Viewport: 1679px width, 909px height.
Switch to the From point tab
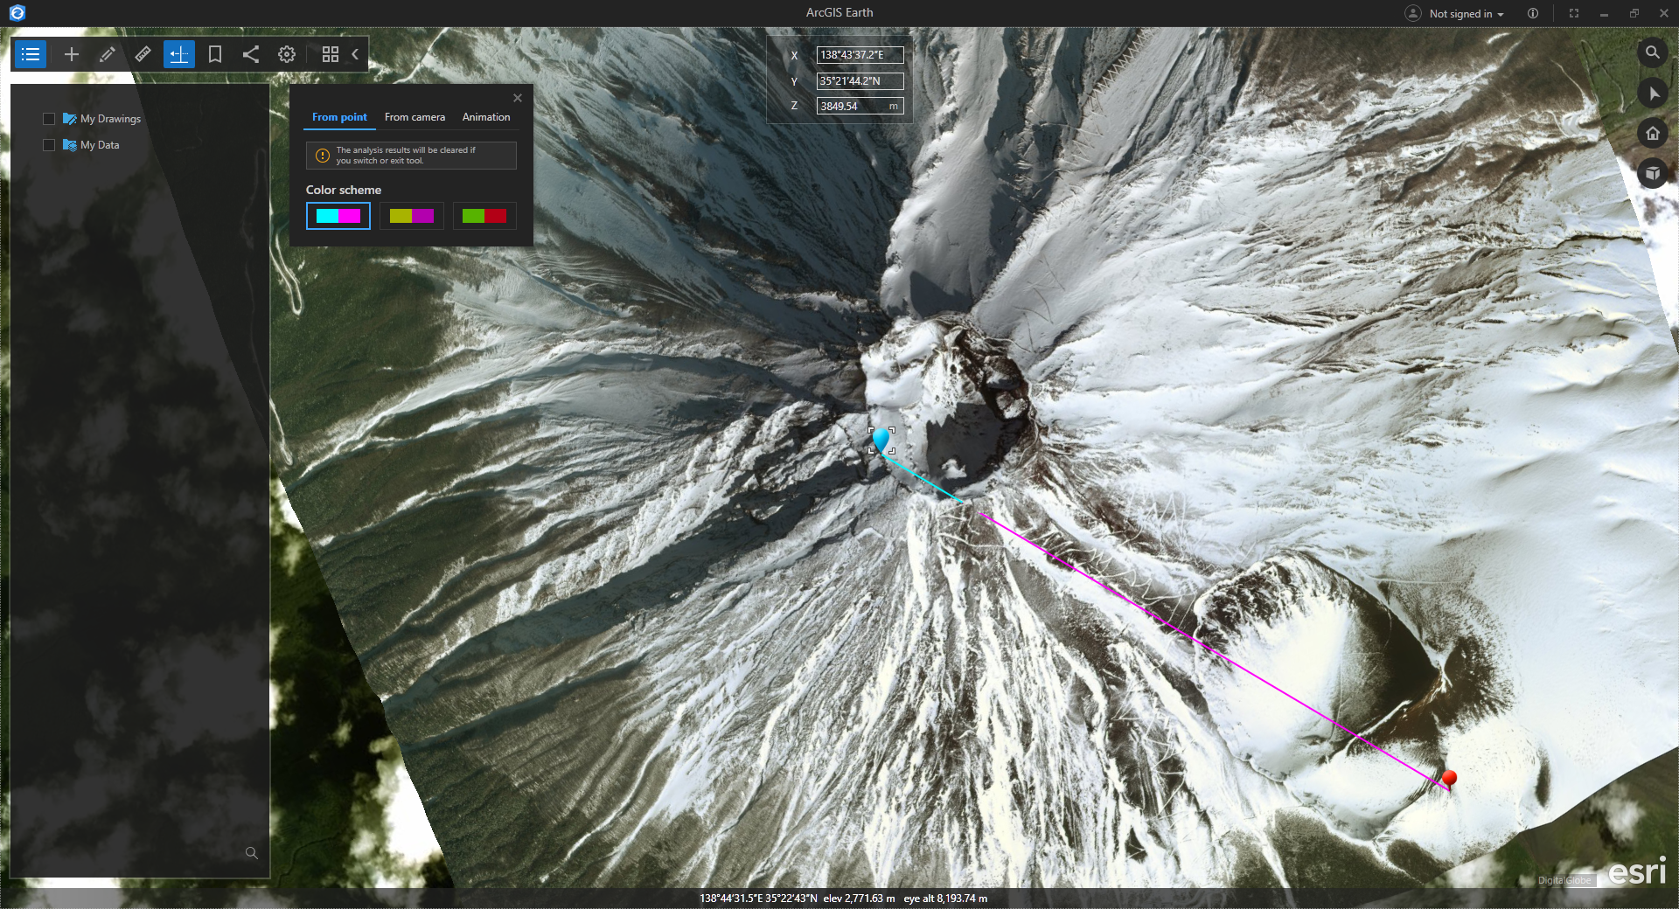tap(339, 117)
